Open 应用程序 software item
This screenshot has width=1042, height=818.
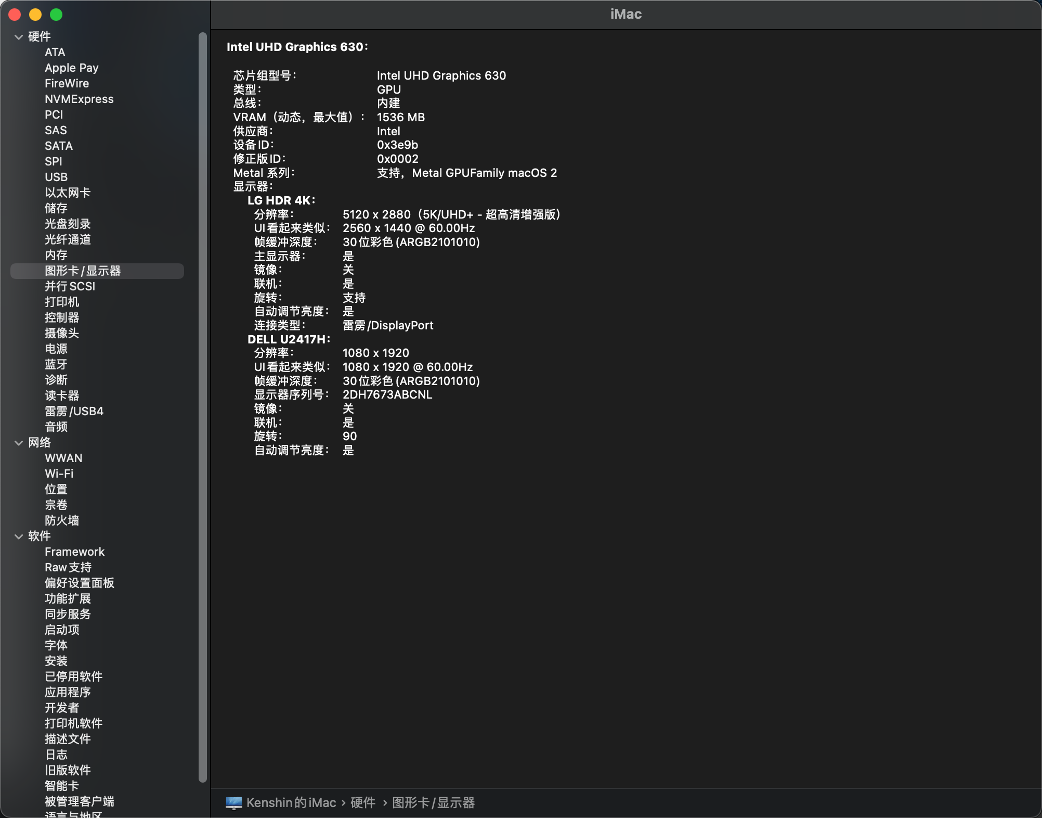(68, 693)
